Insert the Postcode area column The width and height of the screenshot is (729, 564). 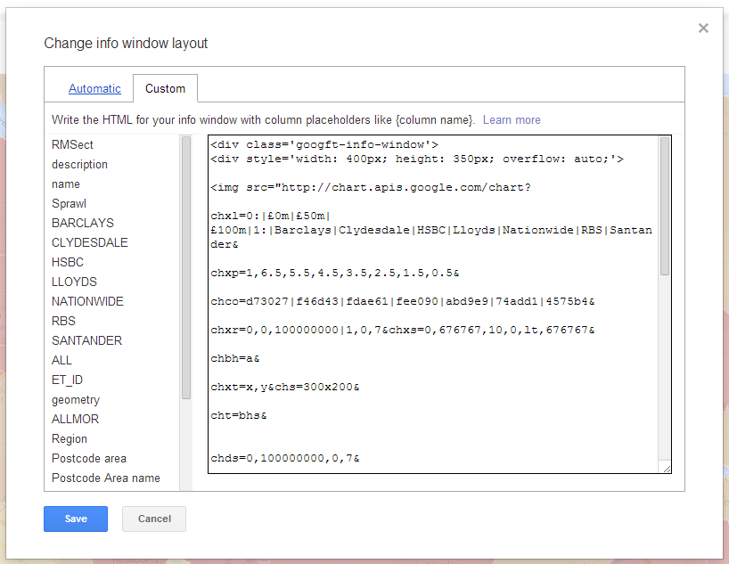pyautogui.click(x=89, y=459)
